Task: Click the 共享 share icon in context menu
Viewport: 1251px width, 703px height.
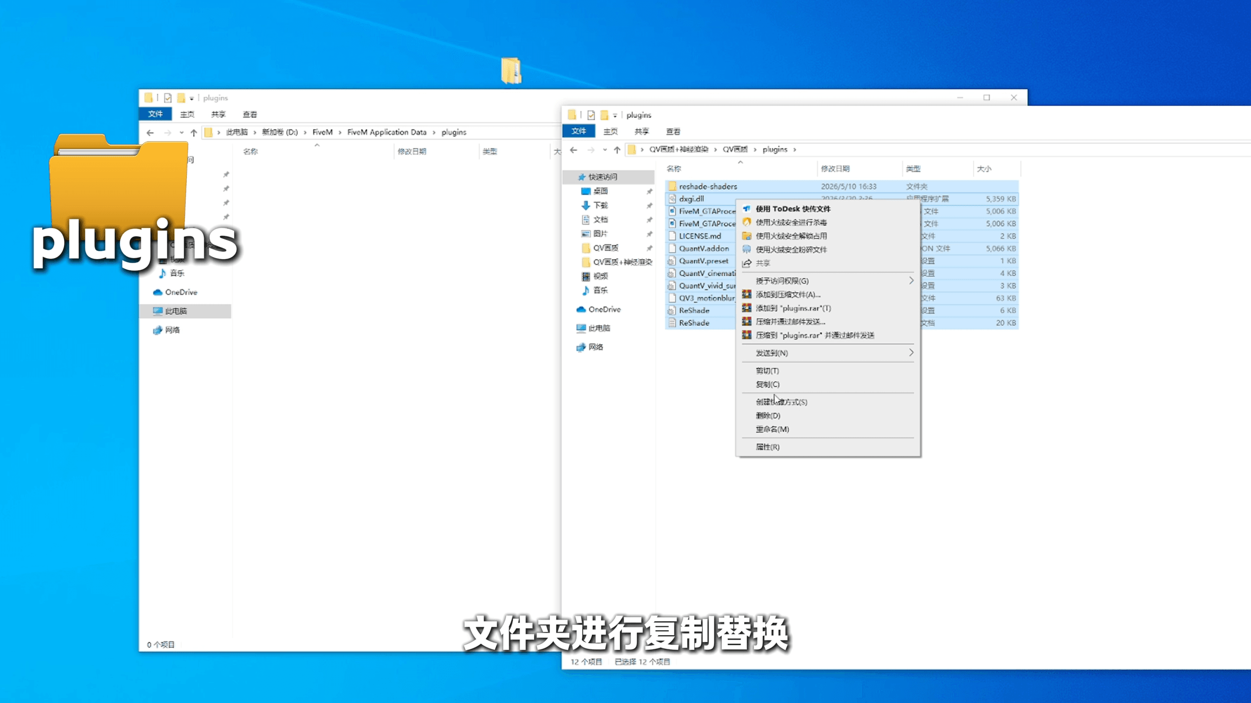Action: tap(747, 263)
